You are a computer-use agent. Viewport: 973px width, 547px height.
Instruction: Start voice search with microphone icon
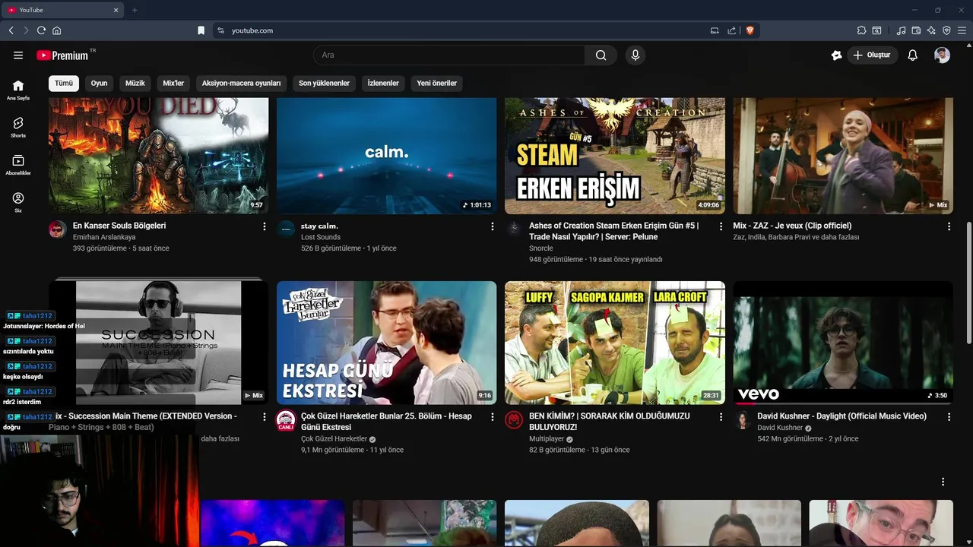[635, 55]
